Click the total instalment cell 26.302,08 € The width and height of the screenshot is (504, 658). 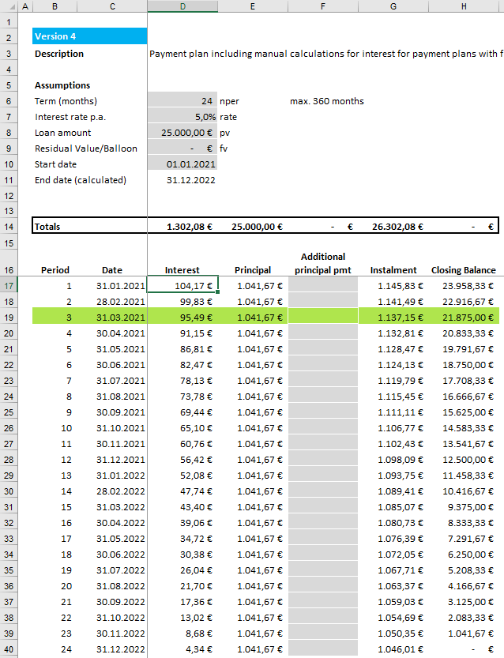[393, 226]
